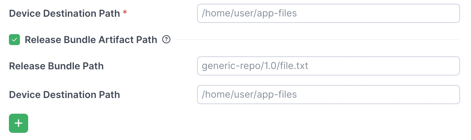471x140 pixels.
Task: Click the Release Bundle Path label
Action: pos(56,66)
